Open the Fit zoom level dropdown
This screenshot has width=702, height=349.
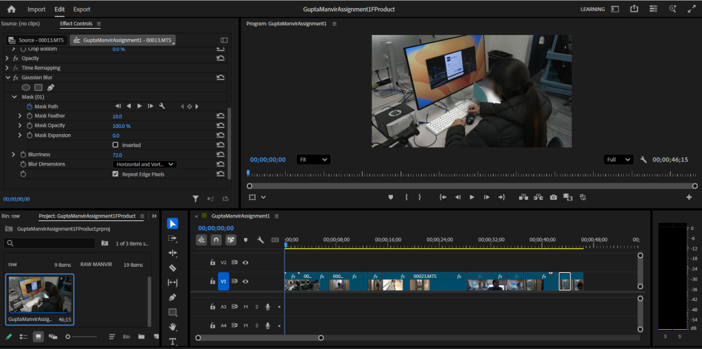(313, 159)
